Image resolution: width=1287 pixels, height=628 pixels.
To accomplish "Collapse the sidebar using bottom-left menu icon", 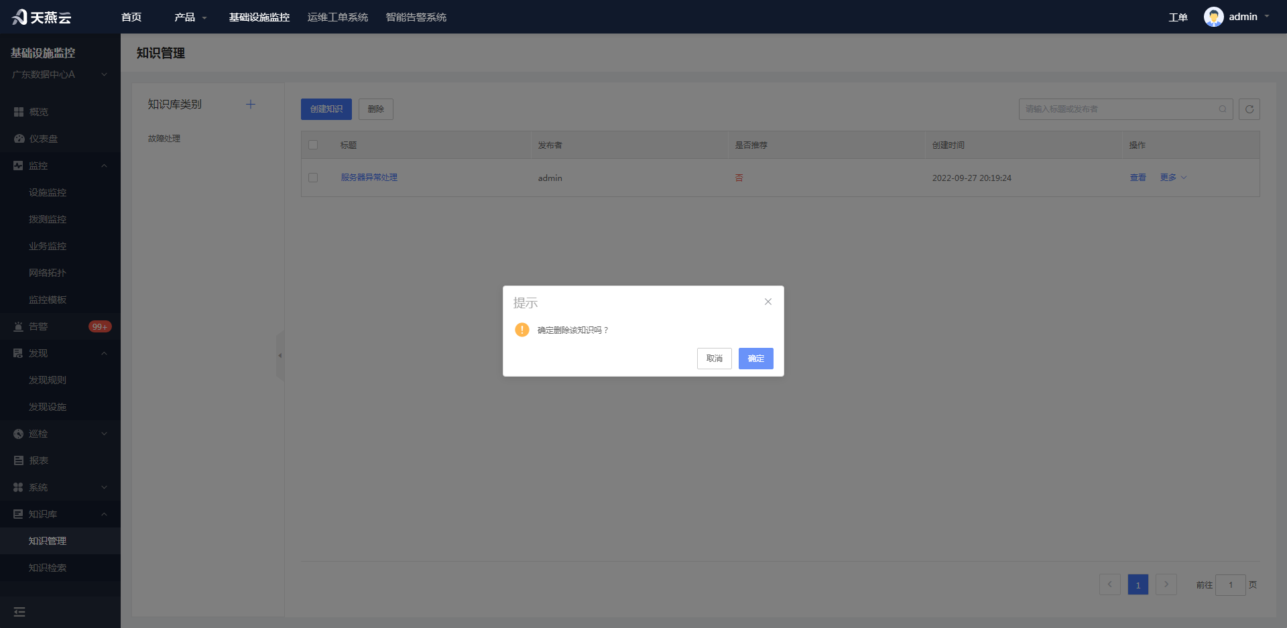I will (19, 611).
